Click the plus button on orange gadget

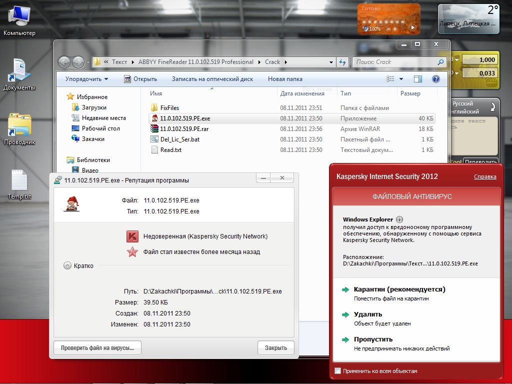coord(395,29)
